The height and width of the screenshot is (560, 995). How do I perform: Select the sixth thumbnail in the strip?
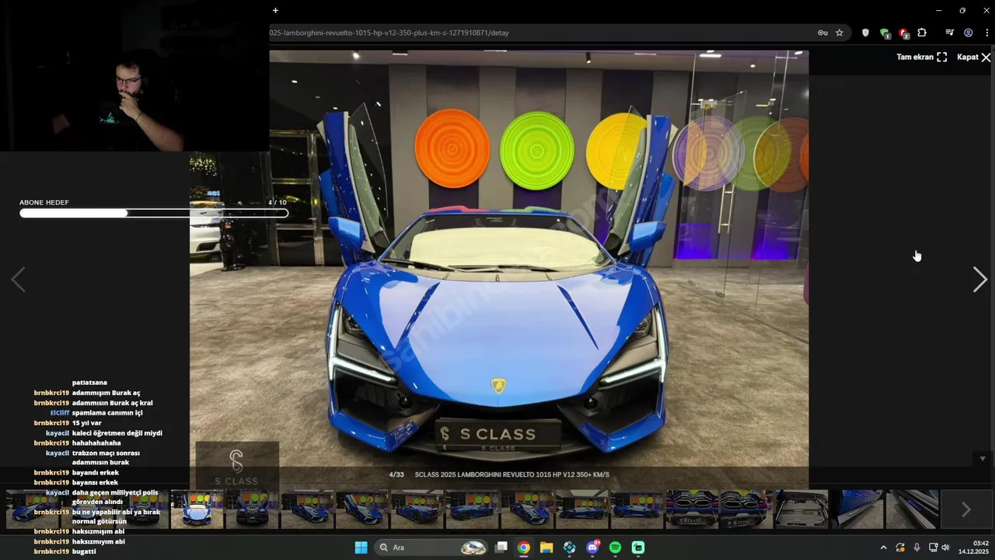pos(307,509)
